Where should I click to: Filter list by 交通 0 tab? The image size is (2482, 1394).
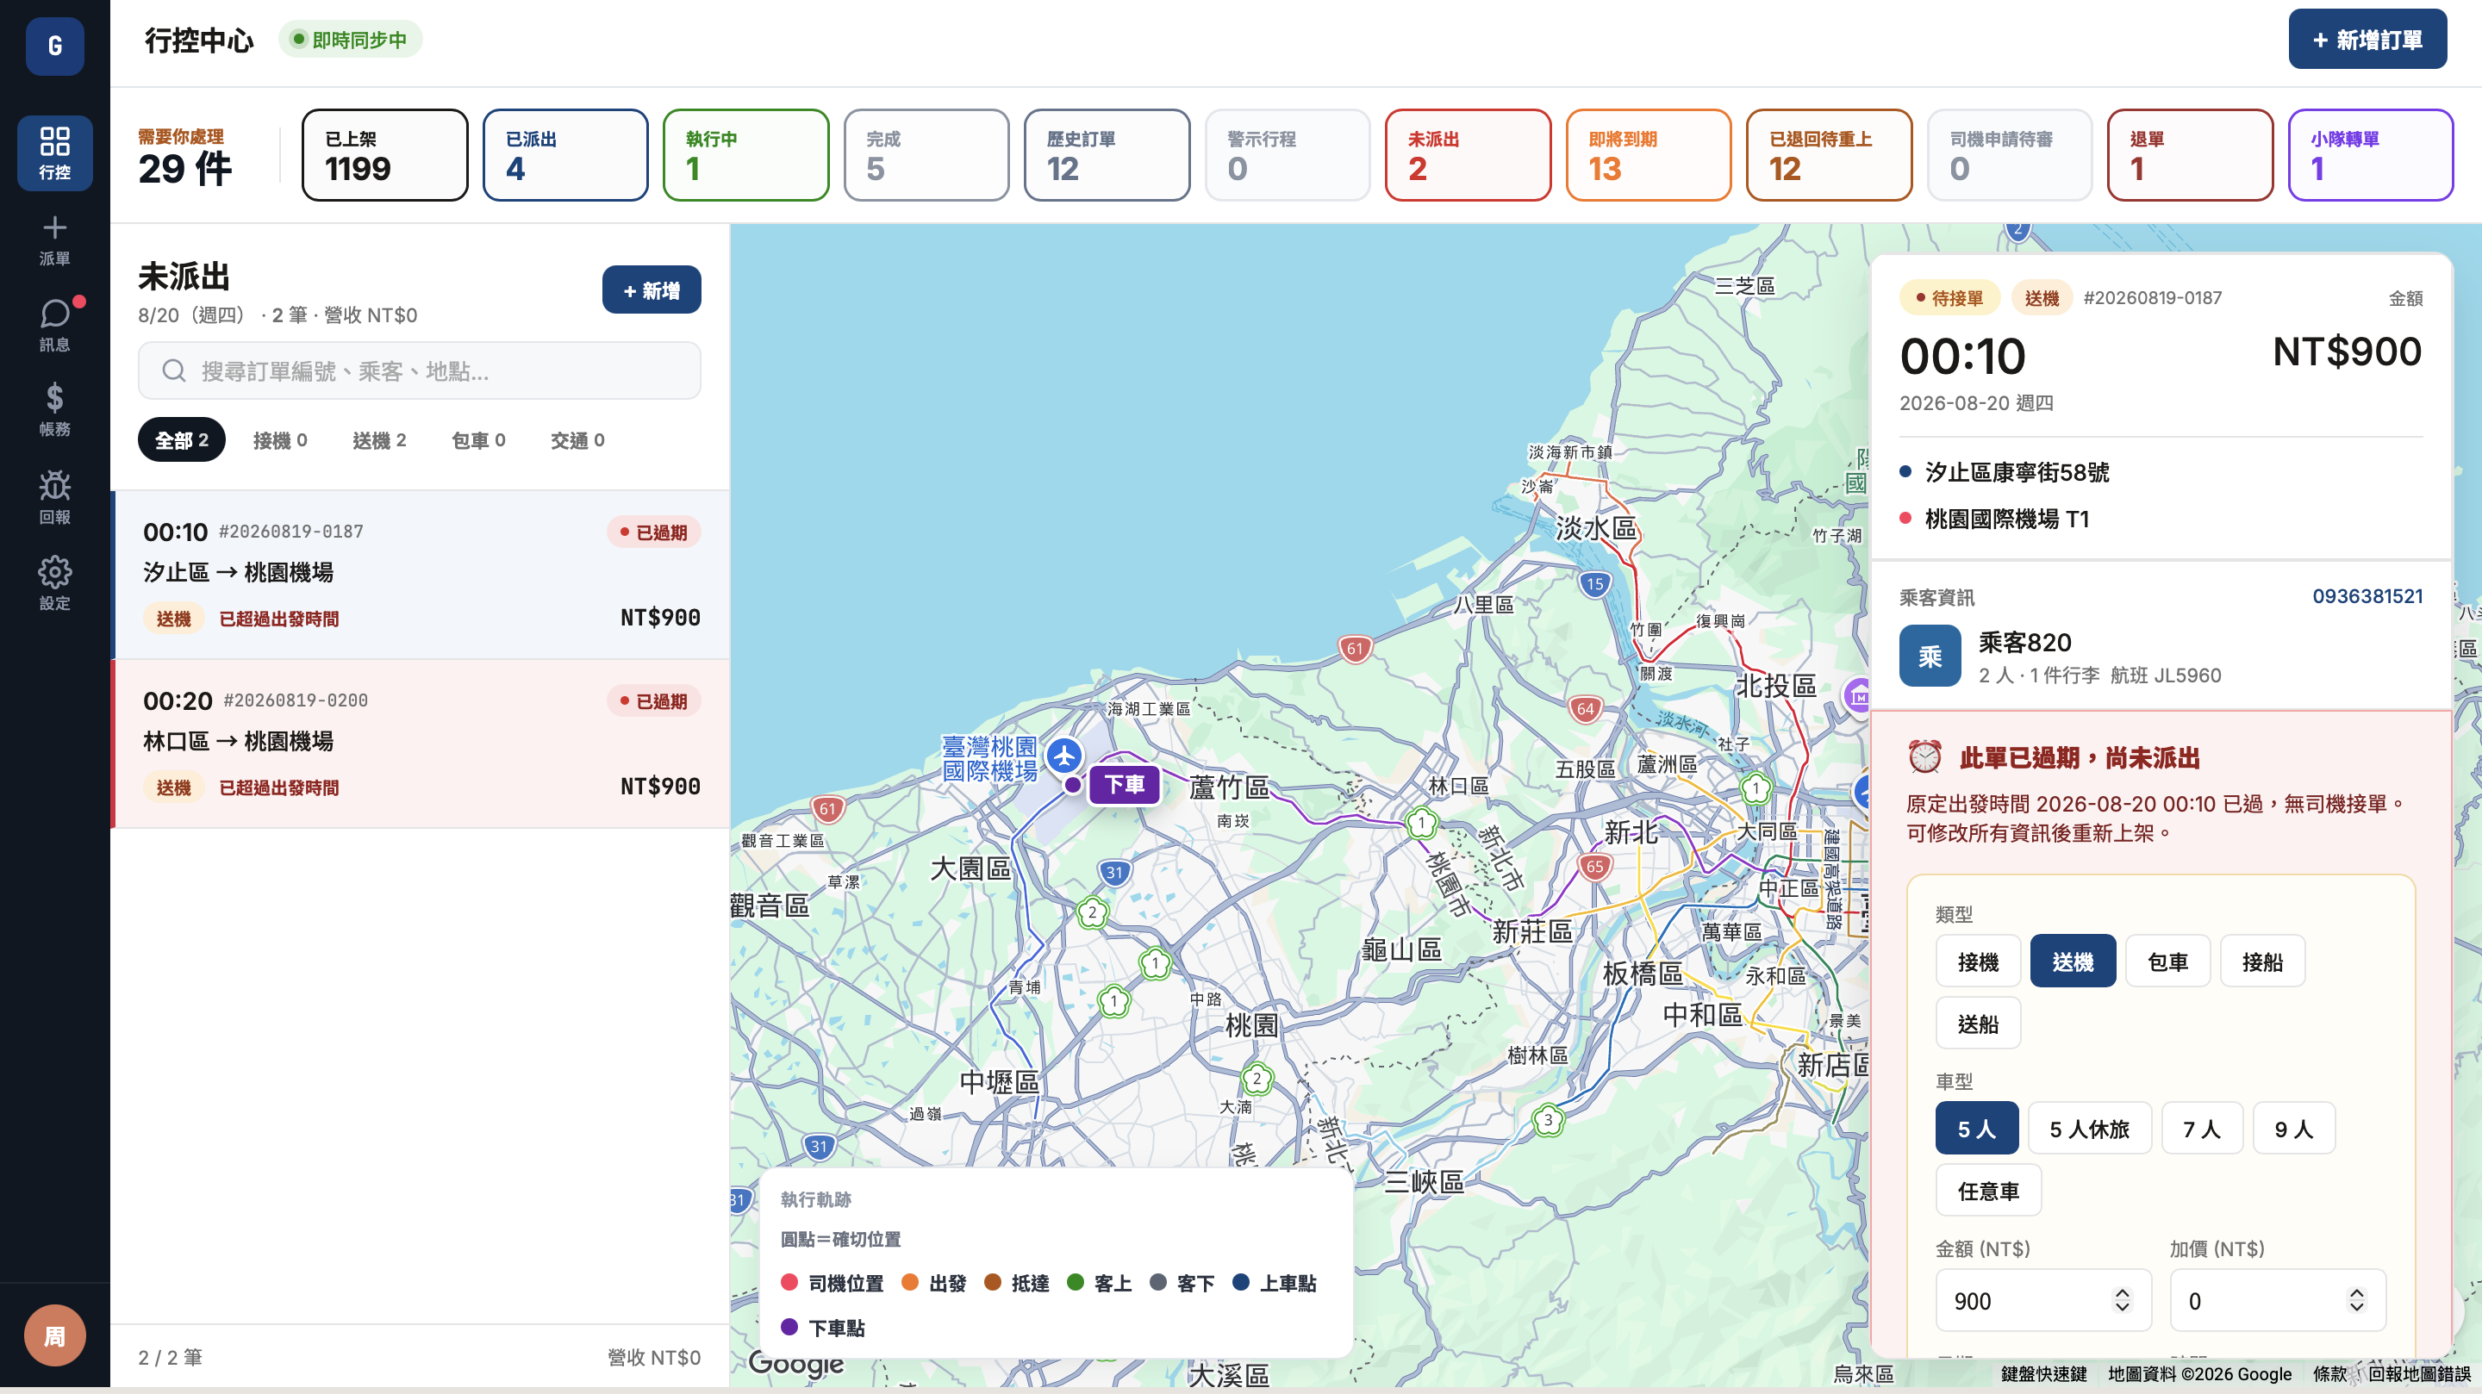(578, 440)
